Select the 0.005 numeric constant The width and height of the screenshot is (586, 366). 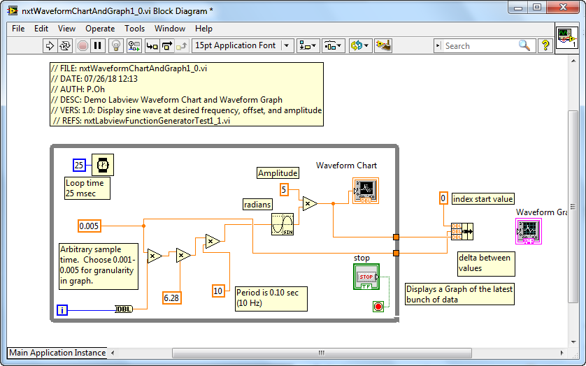tap(90, 226)
